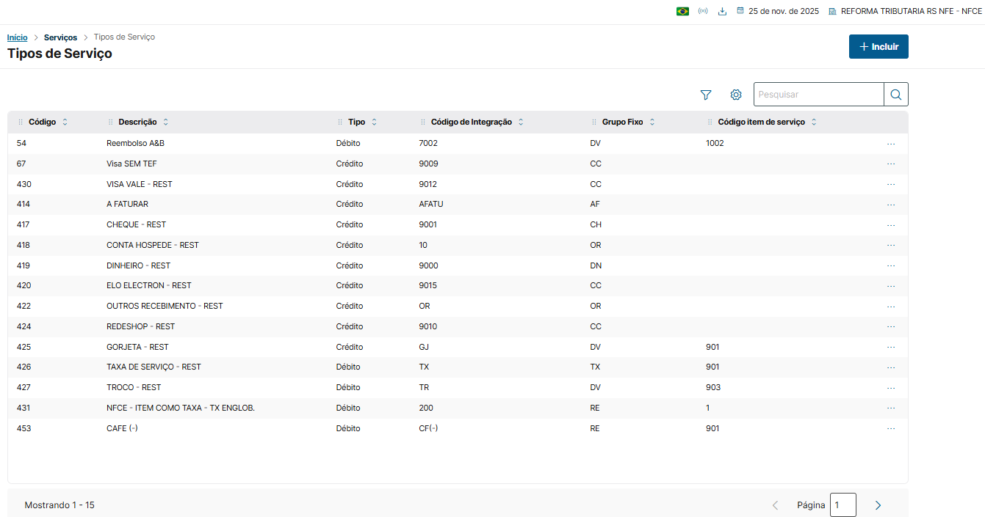Open the calendar date icon
This screenshot has height=517, width=985.
point(740,12)
